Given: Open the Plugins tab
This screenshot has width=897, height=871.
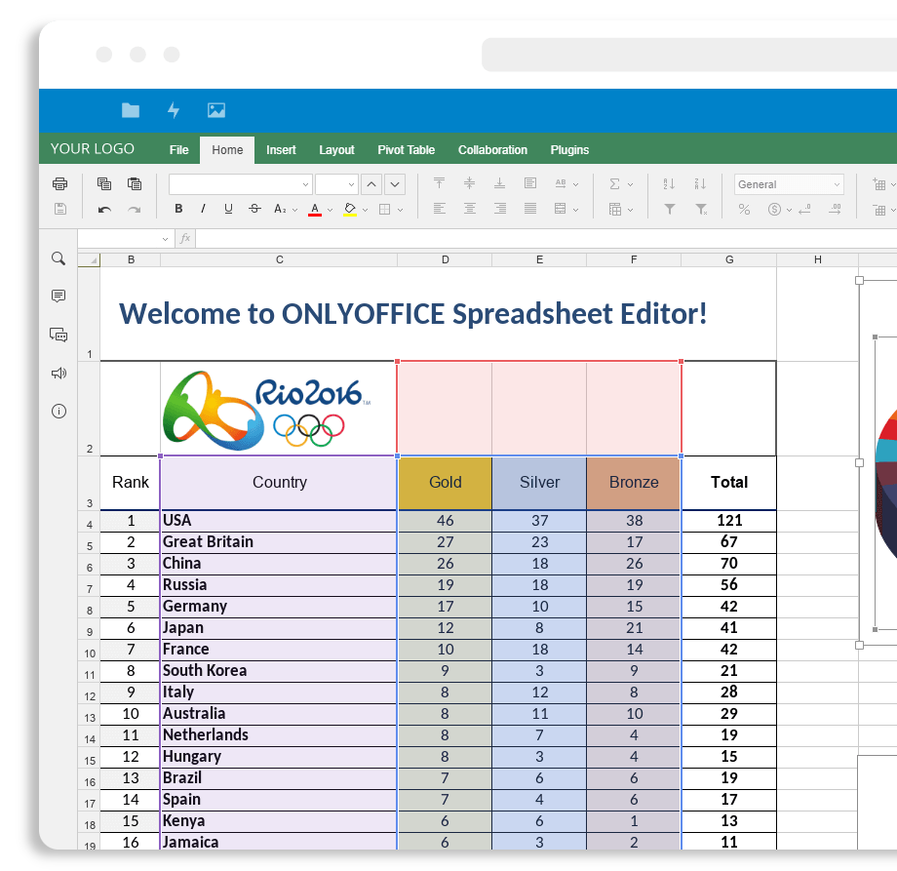Looking at the screenshot, I should point(569,150).
